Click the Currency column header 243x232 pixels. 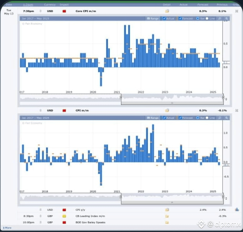click(50, 5)
